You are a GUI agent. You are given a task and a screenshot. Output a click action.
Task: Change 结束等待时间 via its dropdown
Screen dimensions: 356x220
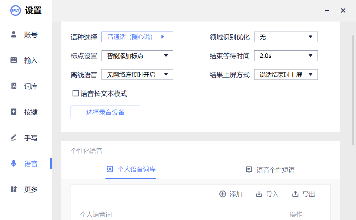286,56
